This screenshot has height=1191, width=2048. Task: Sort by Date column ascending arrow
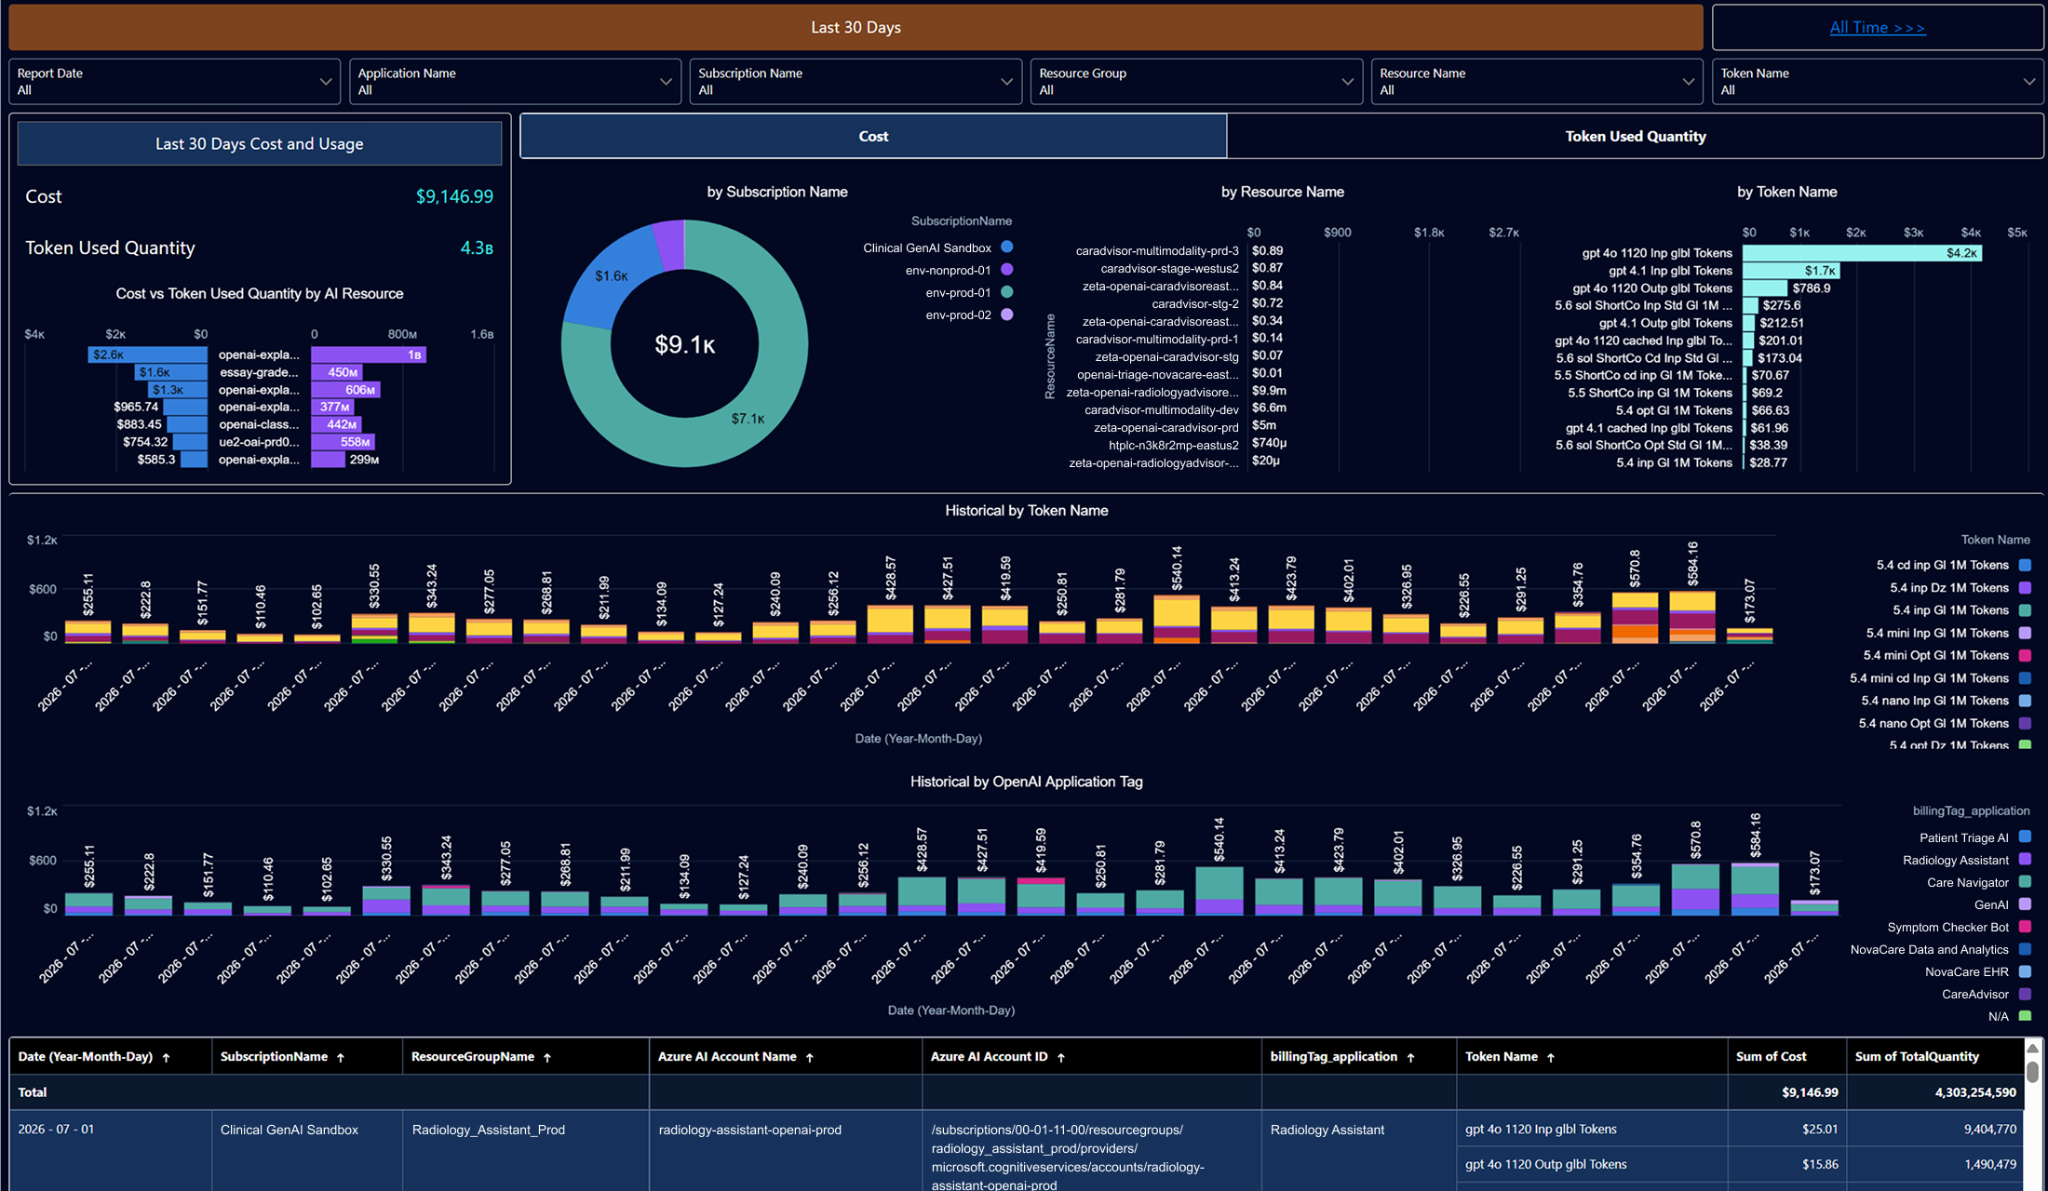pyautogui.click(x=167, y=1057)
